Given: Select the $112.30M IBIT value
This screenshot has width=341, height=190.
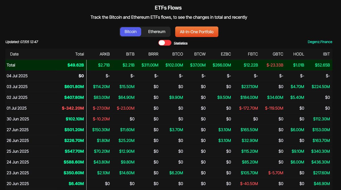Looking at the screenshot, I should click(321, 119).
